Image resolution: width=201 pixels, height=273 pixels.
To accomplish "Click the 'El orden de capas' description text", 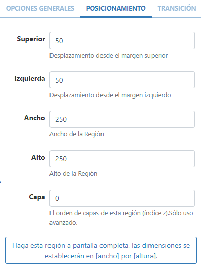I will [x=121, y=218].
